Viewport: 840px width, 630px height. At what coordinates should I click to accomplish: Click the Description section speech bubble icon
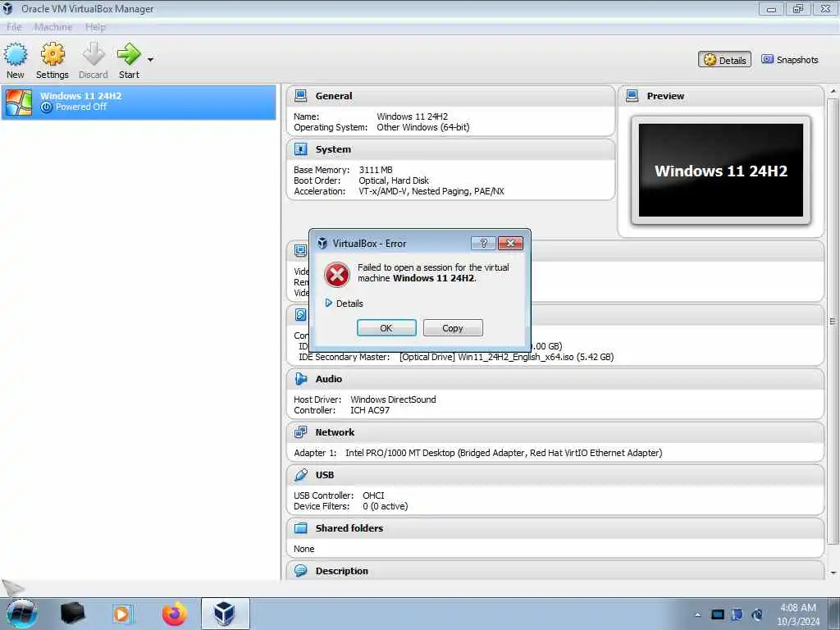click(x=300, y=571)
